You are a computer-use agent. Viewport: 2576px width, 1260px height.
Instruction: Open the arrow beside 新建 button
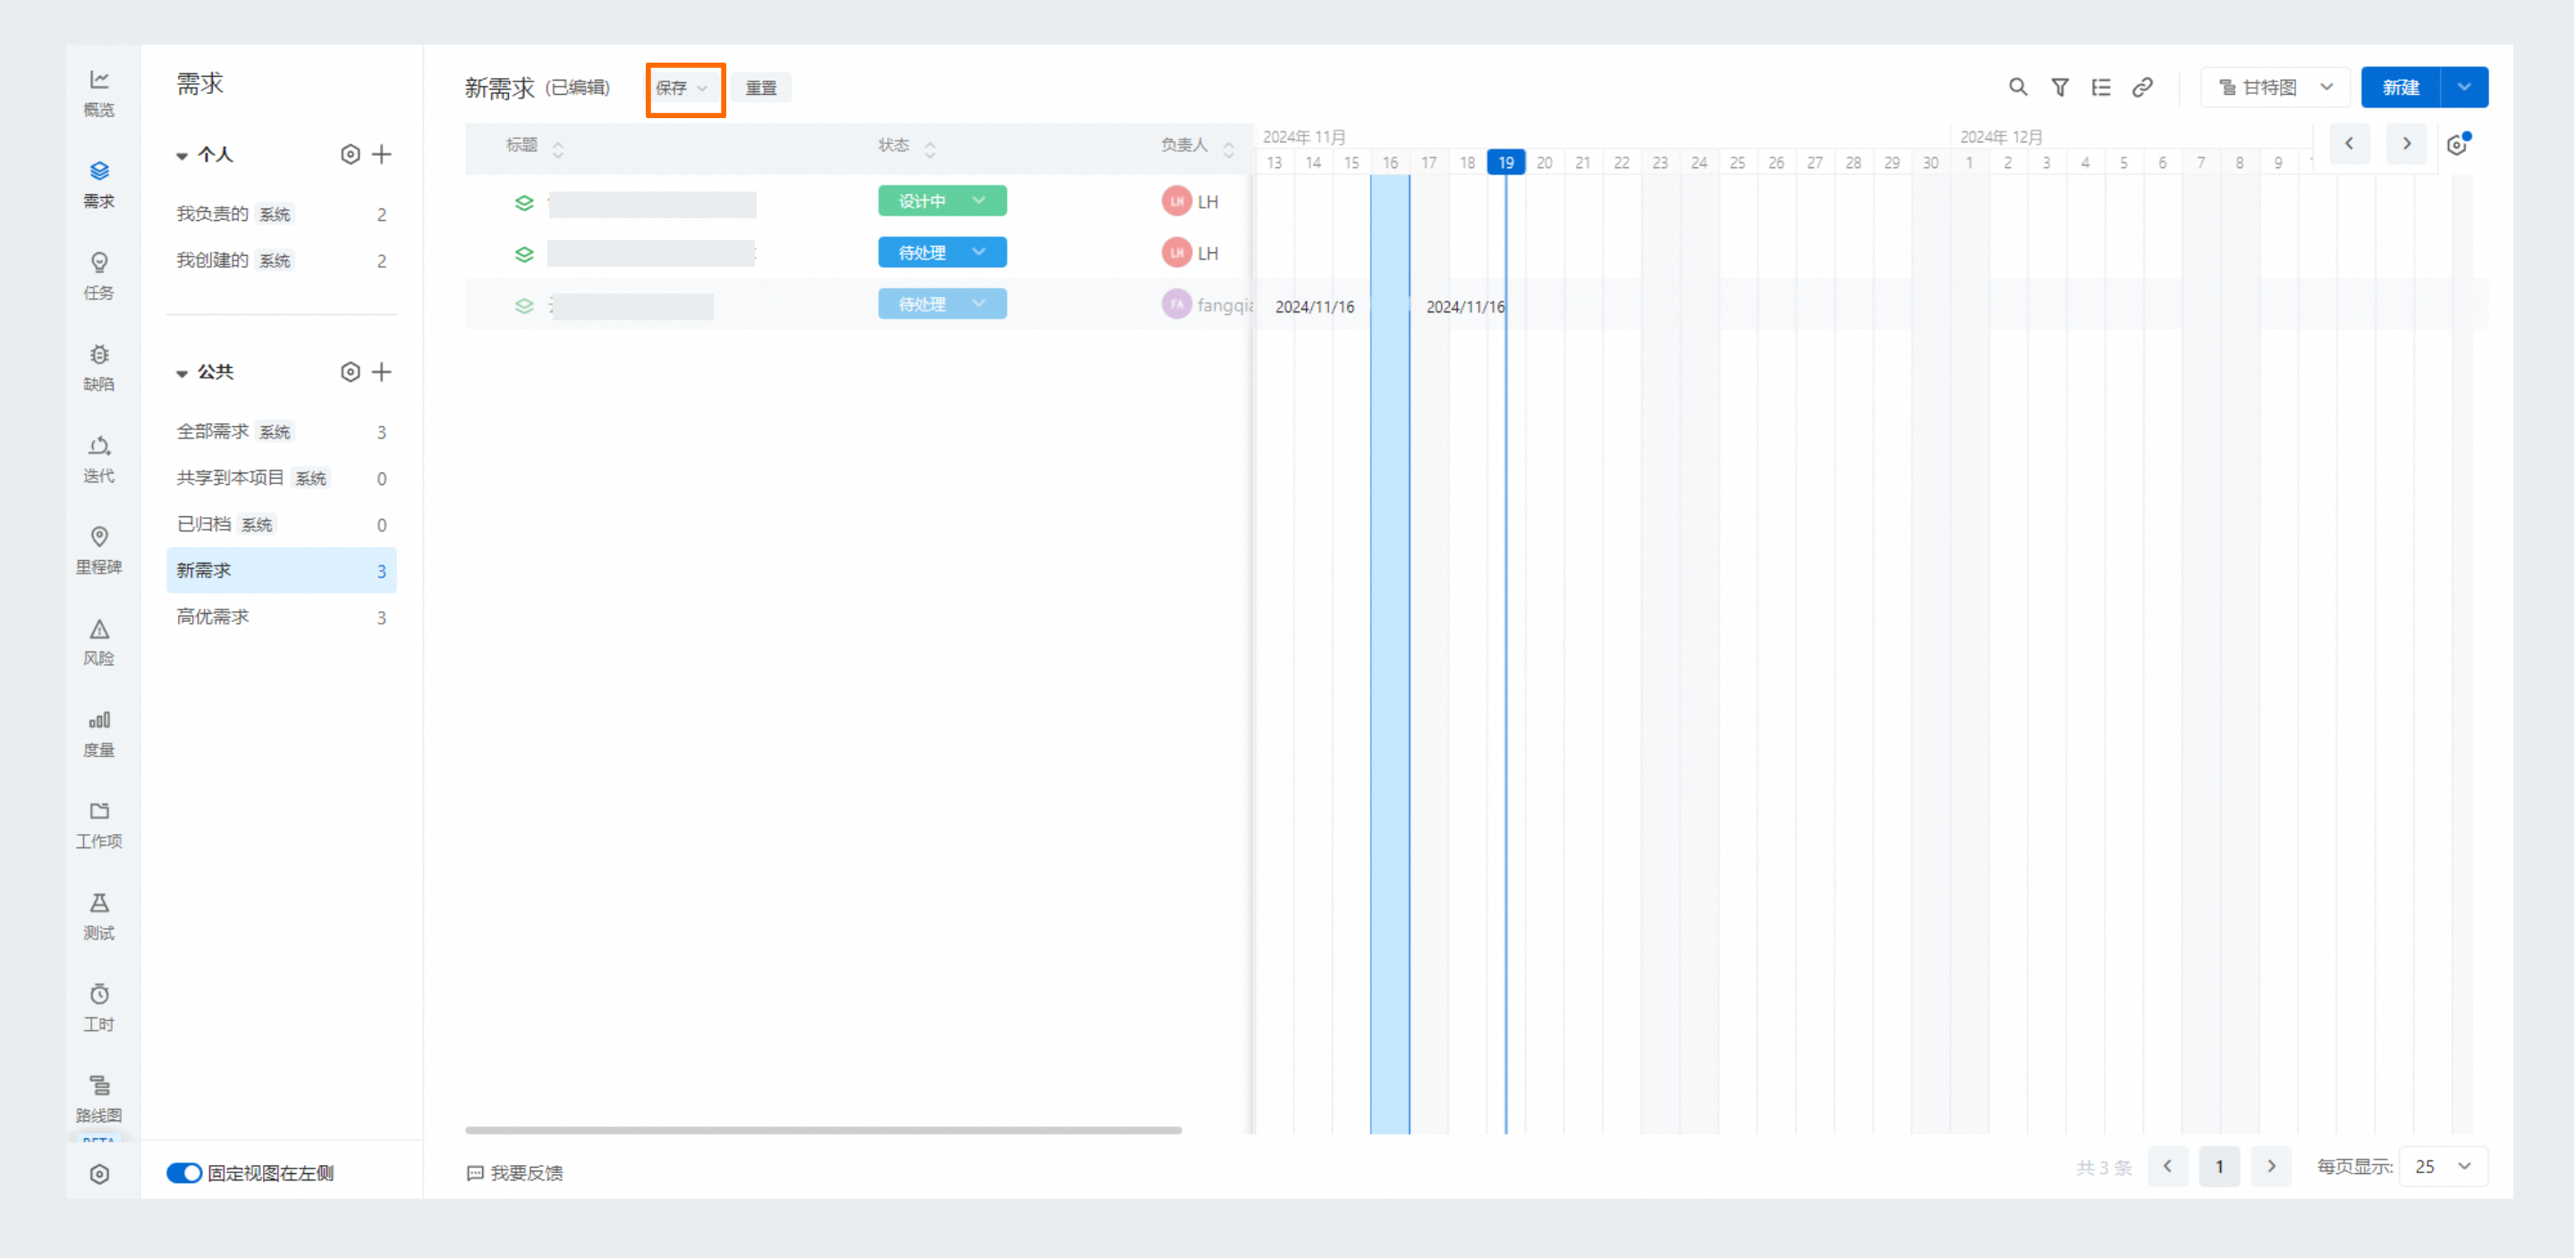2465,87
